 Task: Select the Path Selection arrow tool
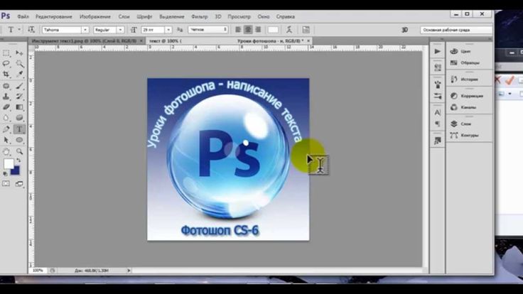[x=6, y=140]
